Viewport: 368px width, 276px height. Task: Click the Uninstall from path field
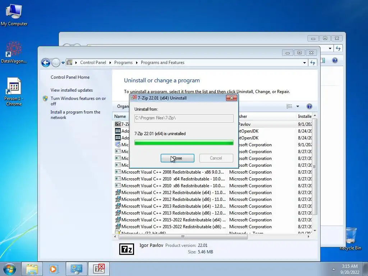184,118
